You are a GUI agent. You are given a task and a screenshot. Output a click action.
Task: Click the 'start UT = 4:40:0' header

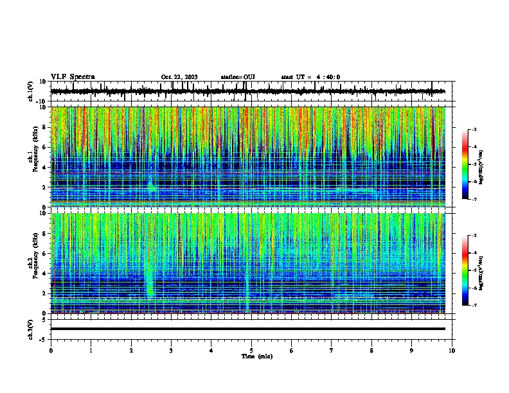pos(310,77)
